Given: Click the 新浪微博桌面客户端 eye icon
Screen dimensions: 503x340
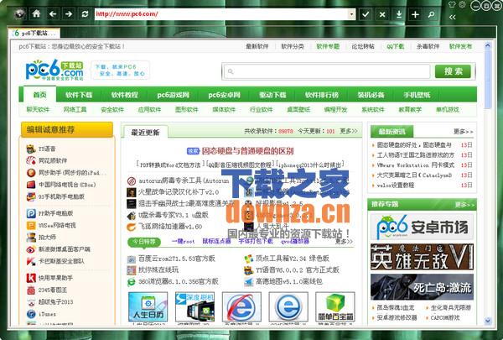Looking at the screenshot, I should 31,249.
